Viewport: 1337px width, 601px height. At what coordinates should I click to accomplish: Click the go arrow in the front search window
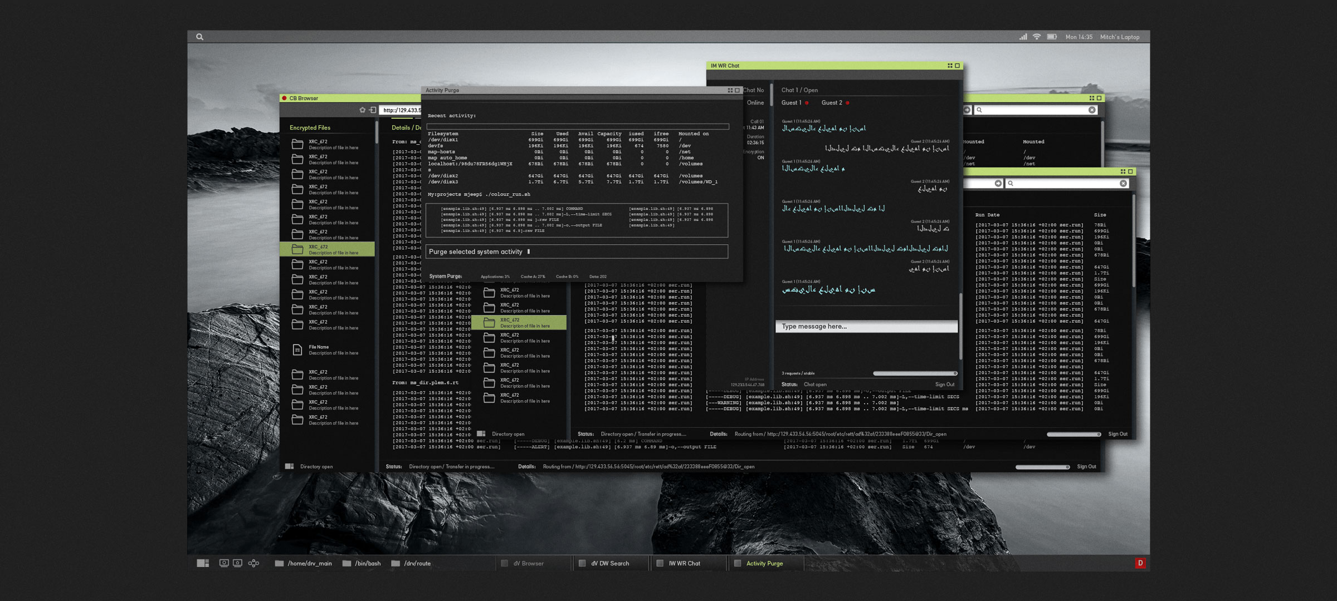(998, 183)
